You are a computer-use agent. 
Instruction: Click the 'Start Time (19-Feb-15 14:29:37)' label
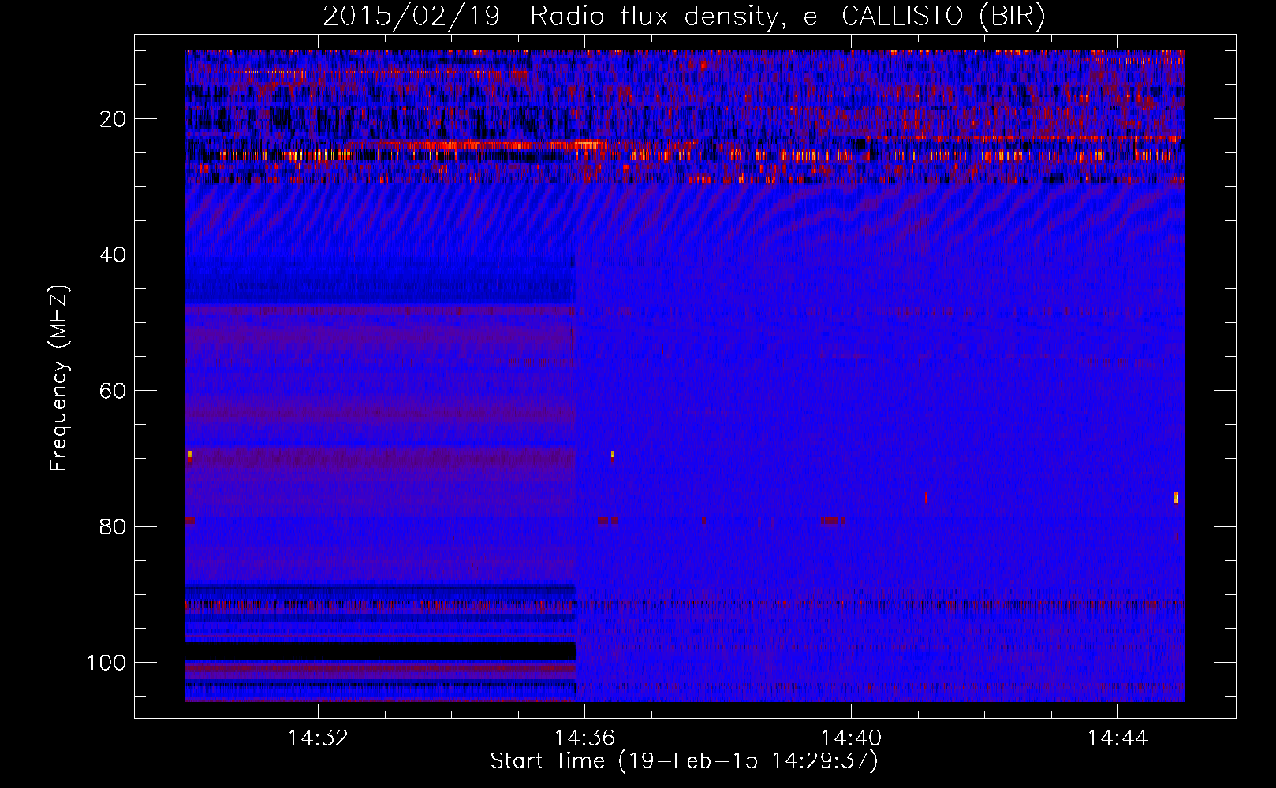click(684, 761)
